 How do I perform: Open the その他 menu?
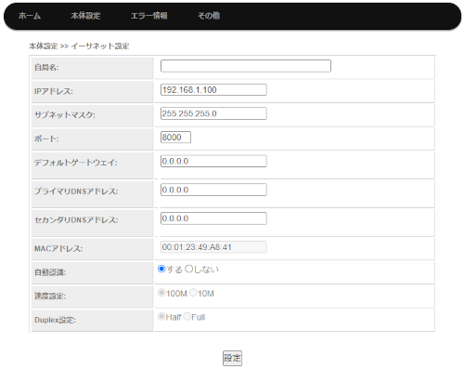(209, 16)
